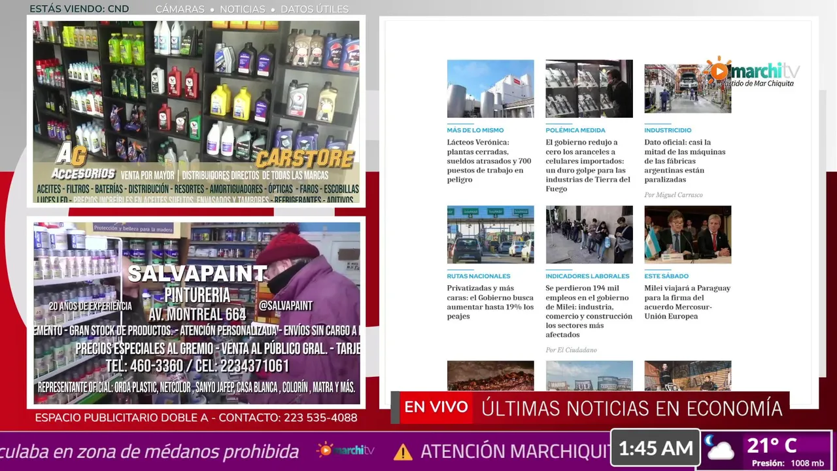Open the job queue article image
The width and height of the screenshot is (837, 471).
[589, 235]
